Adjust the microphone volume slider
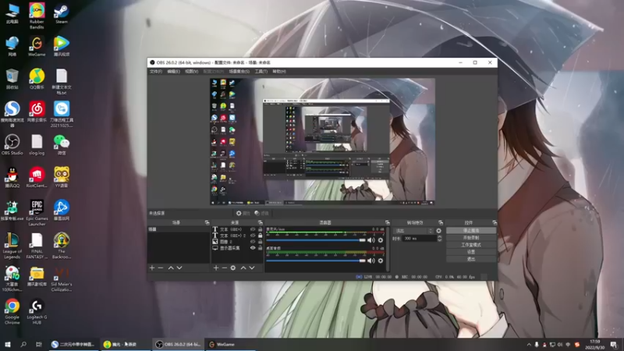624x351 pixels. tap(316, 240)
